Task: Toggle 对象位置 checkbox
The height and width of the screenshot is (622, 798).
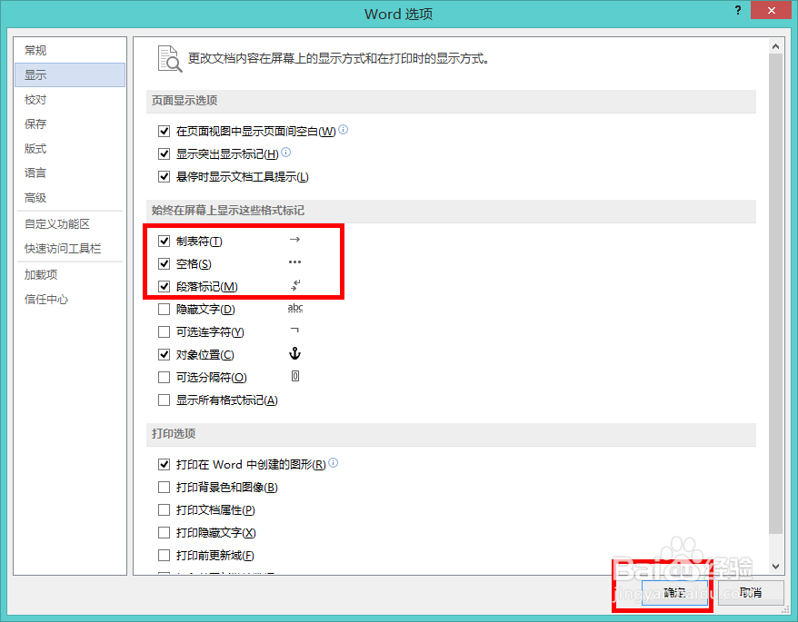Action: 164,355
